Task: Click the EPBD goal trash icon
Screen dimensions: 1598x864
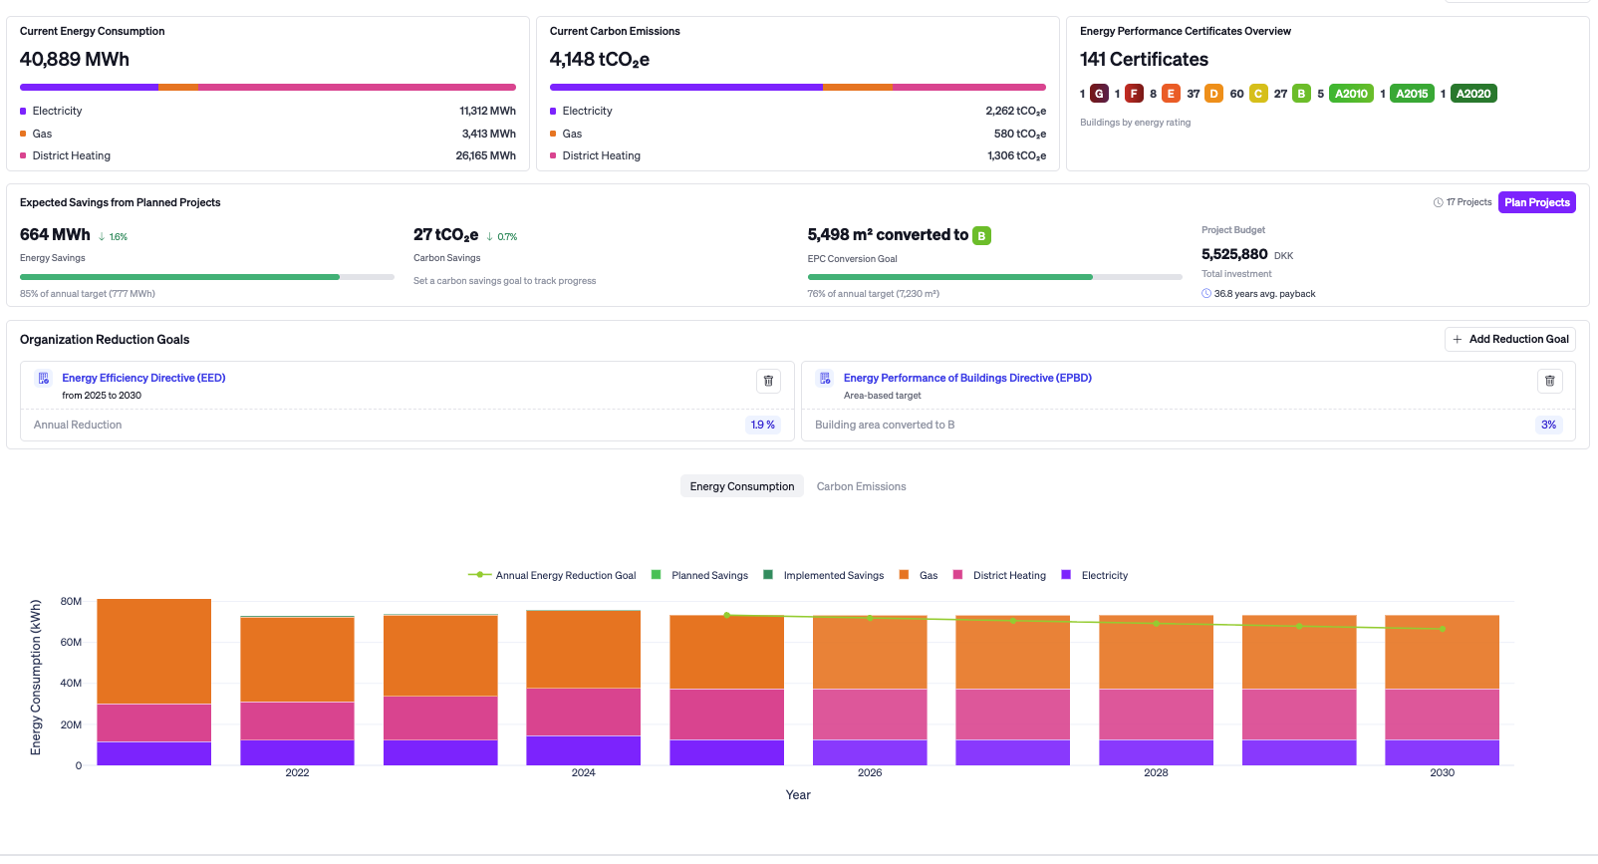Action: coord(1549,381)
